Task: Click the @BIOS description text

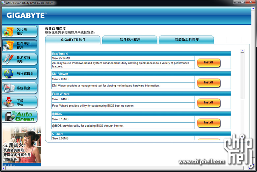Action: (x=88, y=126)
